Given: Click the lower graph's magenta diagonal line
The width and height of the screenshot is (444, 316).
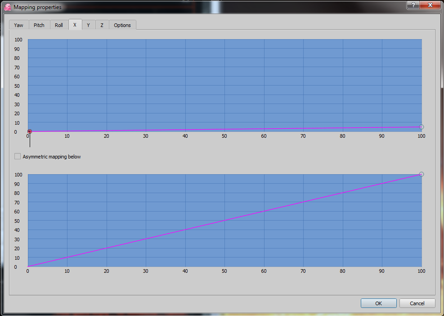Looking at the screenshot, I should tap(225, 220).
